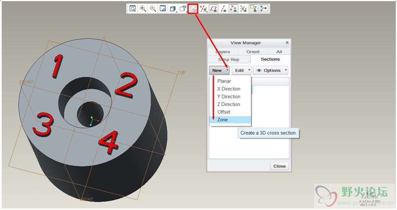The width and height of the screenshot is (397, 210).
Task: Toggle coordinate system display
Action: (243, 9)
